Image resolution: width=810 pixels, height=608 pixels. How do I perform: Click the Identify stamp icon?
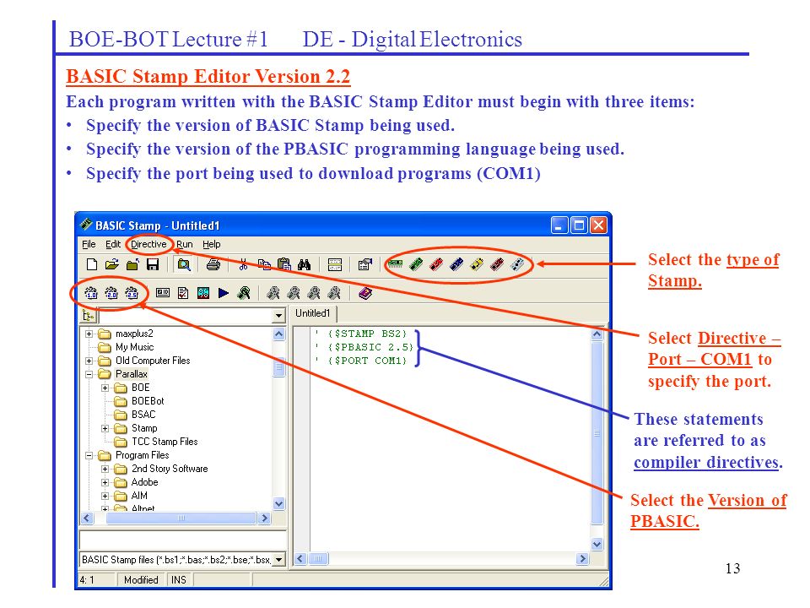pyautogui.click(x=163, y=293)
